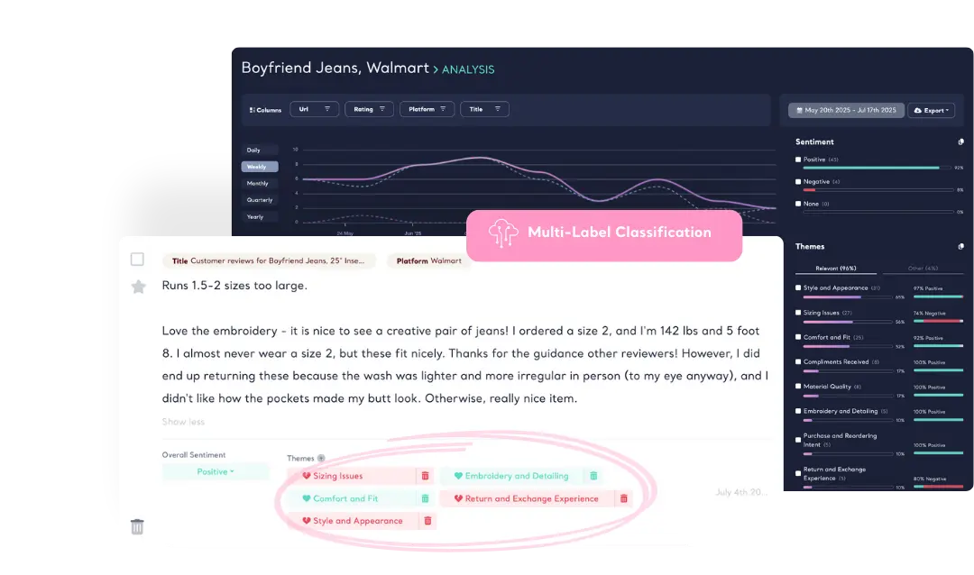
Task: Delete the review with the trash icon
Action: (137, 526)
